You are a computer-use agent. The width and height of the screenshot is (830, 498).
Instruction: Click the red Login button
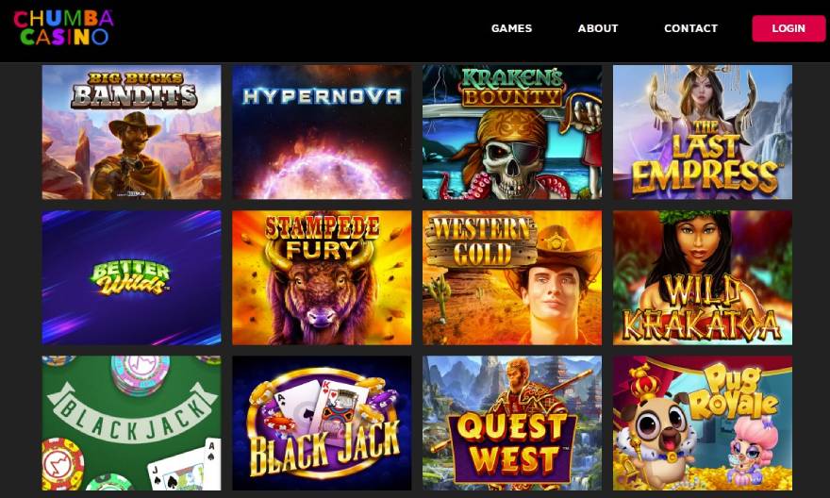tap(788, 28)
